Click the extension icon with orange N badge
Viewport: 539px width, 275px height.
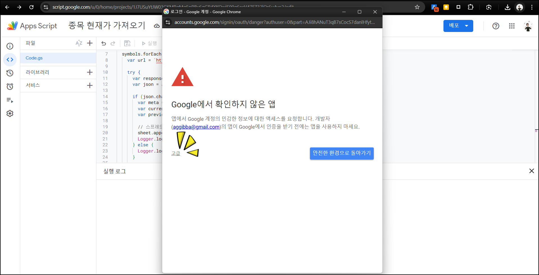click(435, 8)
